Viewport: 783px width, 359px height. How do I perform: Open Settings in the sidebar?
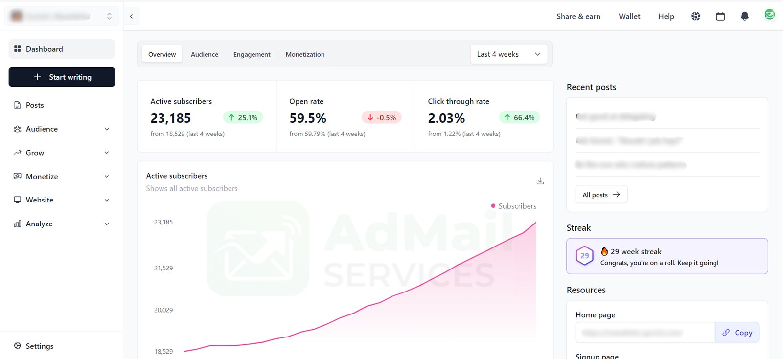(40, 346)
